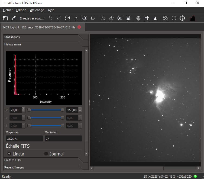Screen dimensions: 204x179
Task: Toggle the equatorial gridlines icon
Action: pyautogui.click(x=166, y=18)
